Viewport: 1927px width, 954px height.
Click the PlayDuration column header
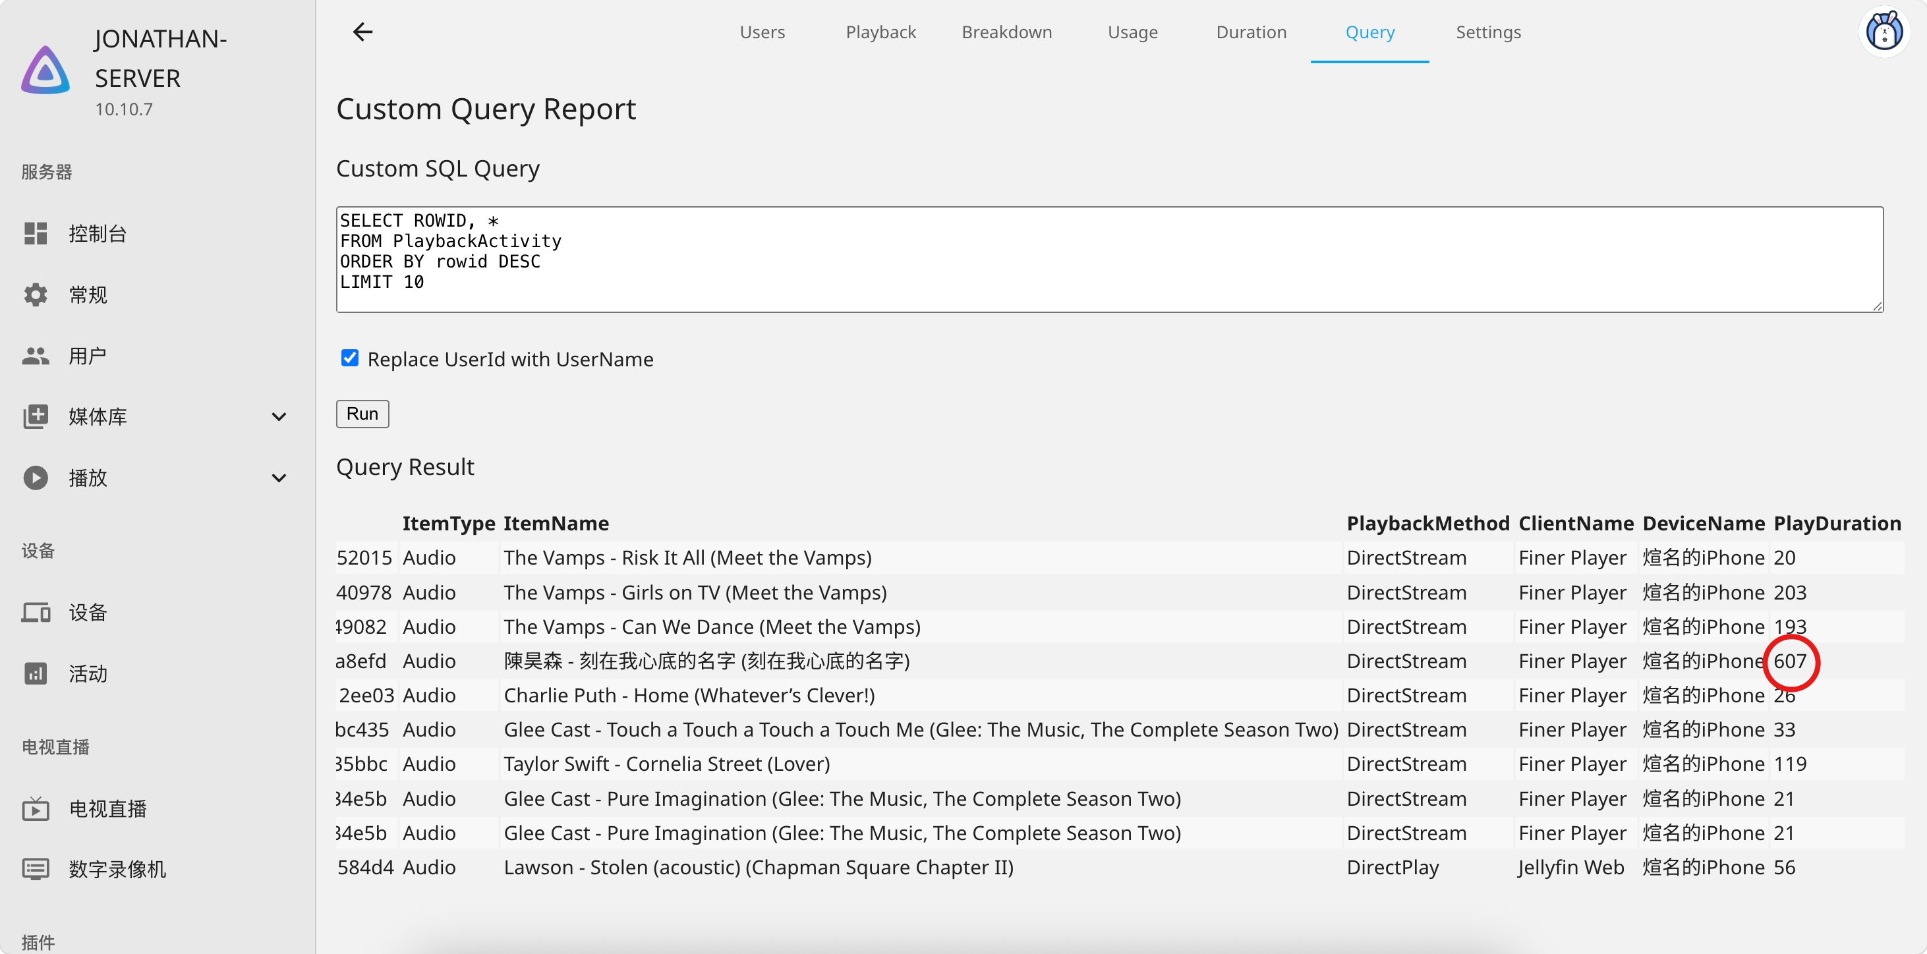1837,523
